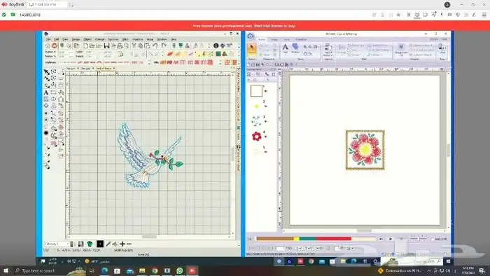
Task: Adjust the simulator speed slider
Action: tap(418, 239)
